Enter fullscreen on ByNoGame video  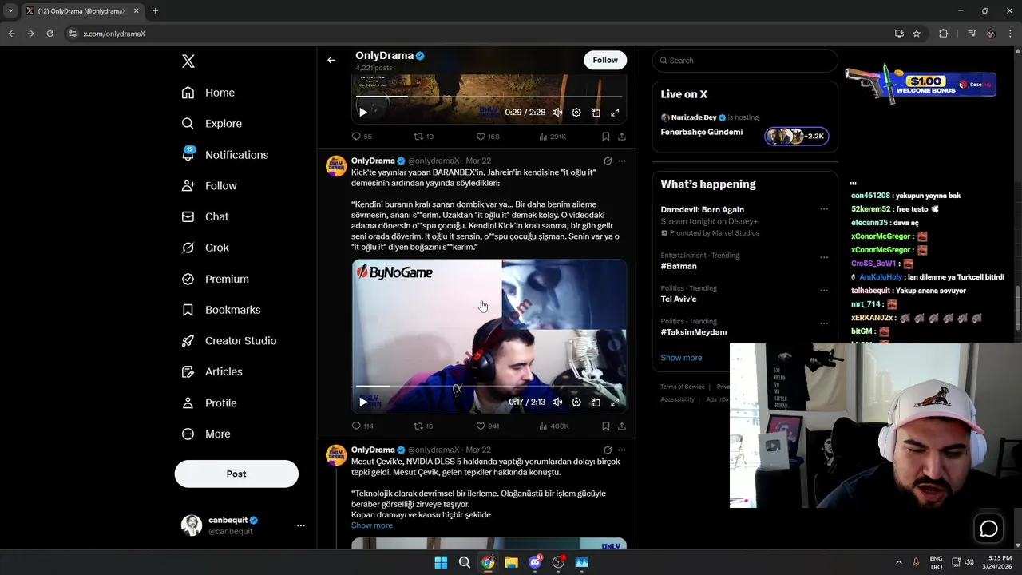(615, 402)
